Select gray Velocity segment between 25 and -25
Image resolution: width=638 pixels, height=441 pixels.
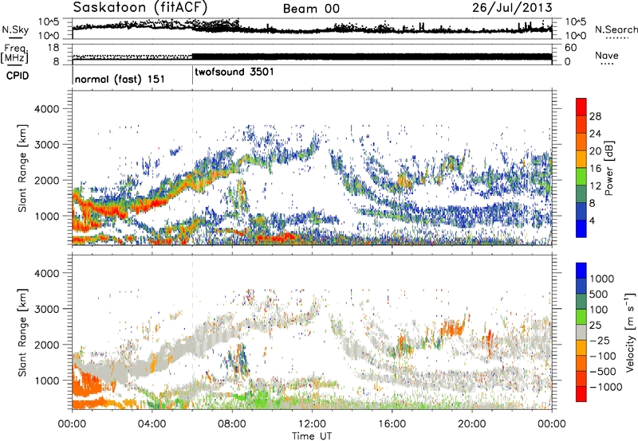coord(581,332)
